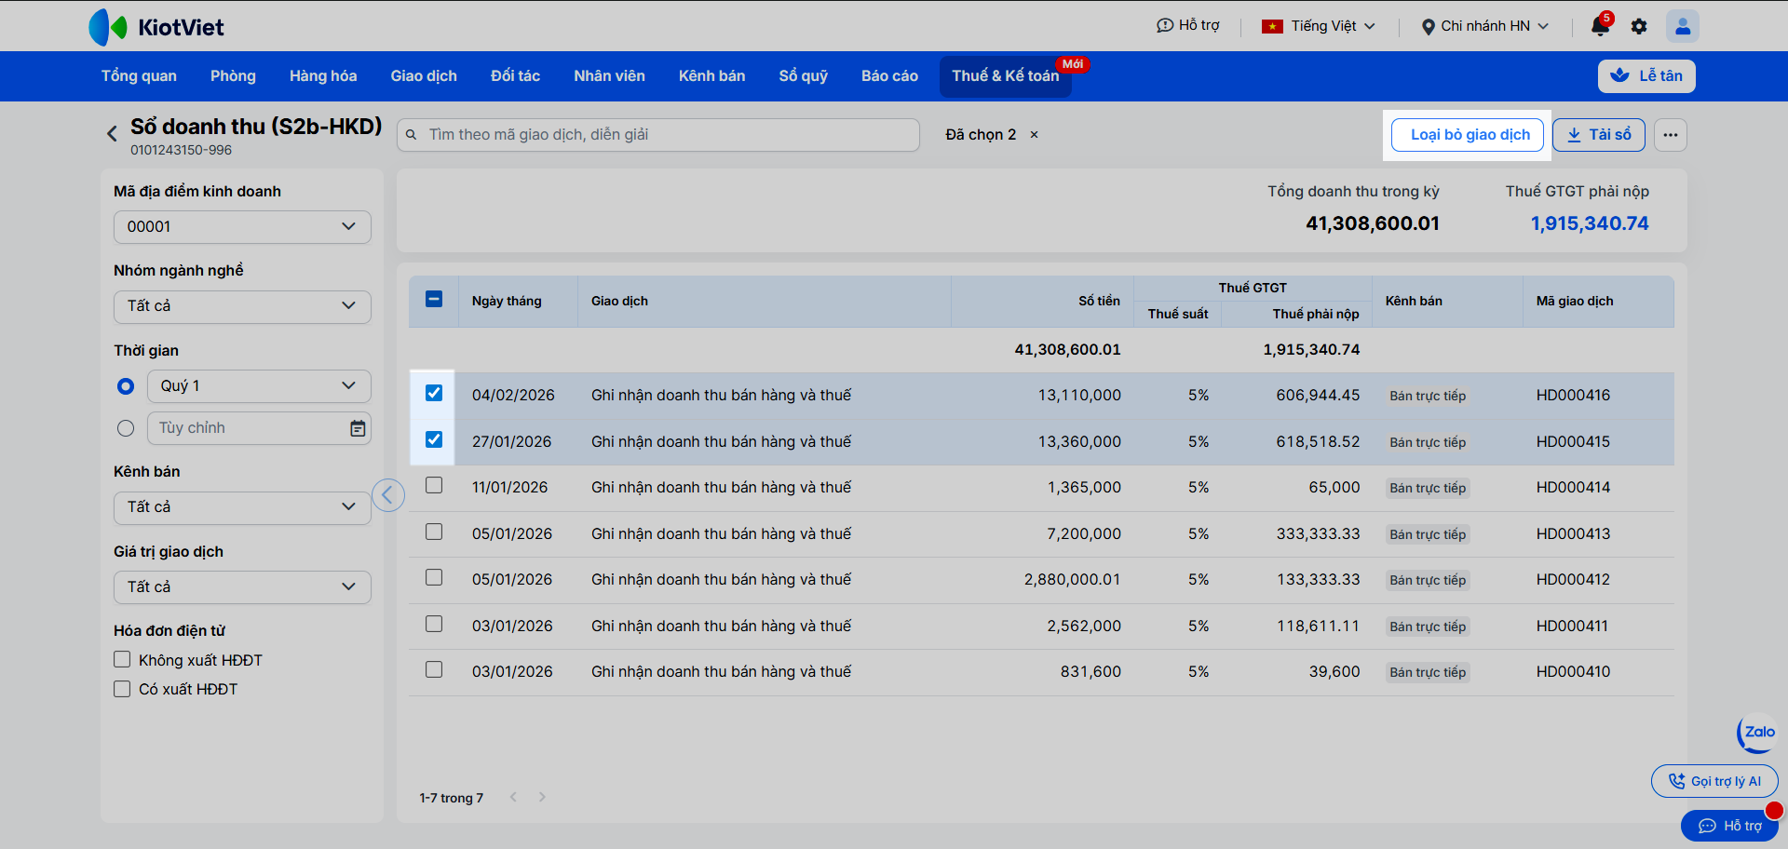The image size is (1788, 849).
Task: Uncheck the transaction HD000416 row
Action: [434, 394]
